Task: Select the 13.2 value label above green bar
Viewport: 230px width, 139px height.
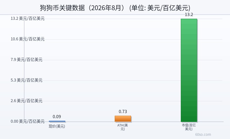Action: (x=189, y=14)
